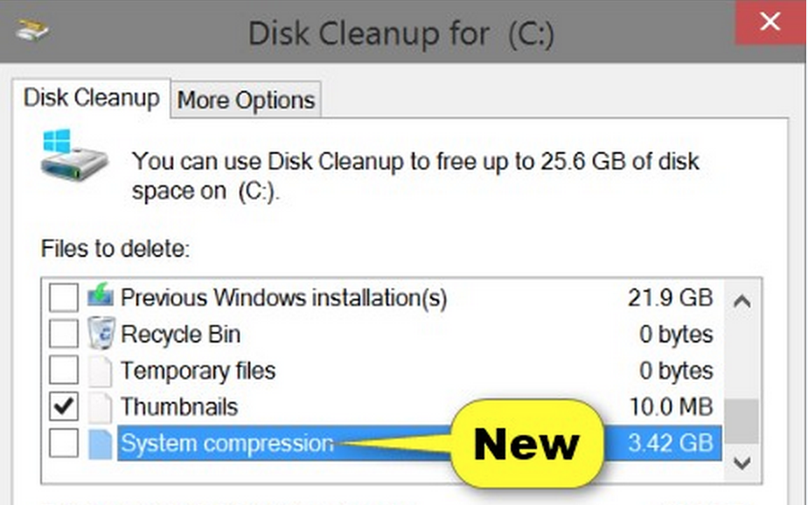
Task: Click the Recycle Bin icon in list
Action: (x=101, y=333)
